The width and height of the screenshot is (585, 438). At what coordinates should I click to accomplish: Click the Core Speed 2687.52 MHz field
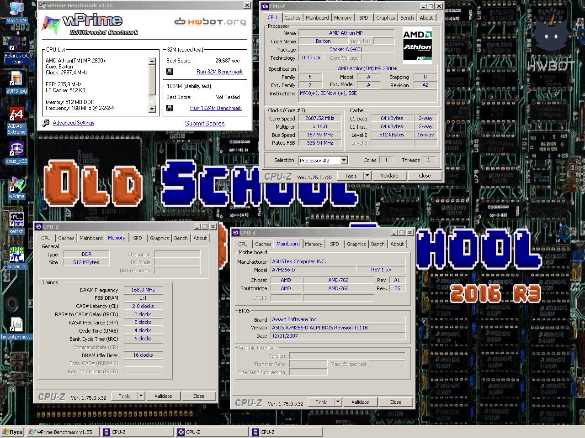click(x=320, y=118)
